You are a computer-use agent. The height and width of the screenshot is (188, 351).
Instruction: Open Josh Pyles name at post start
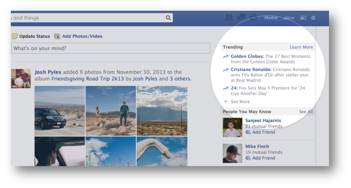[x=48, y=72]
